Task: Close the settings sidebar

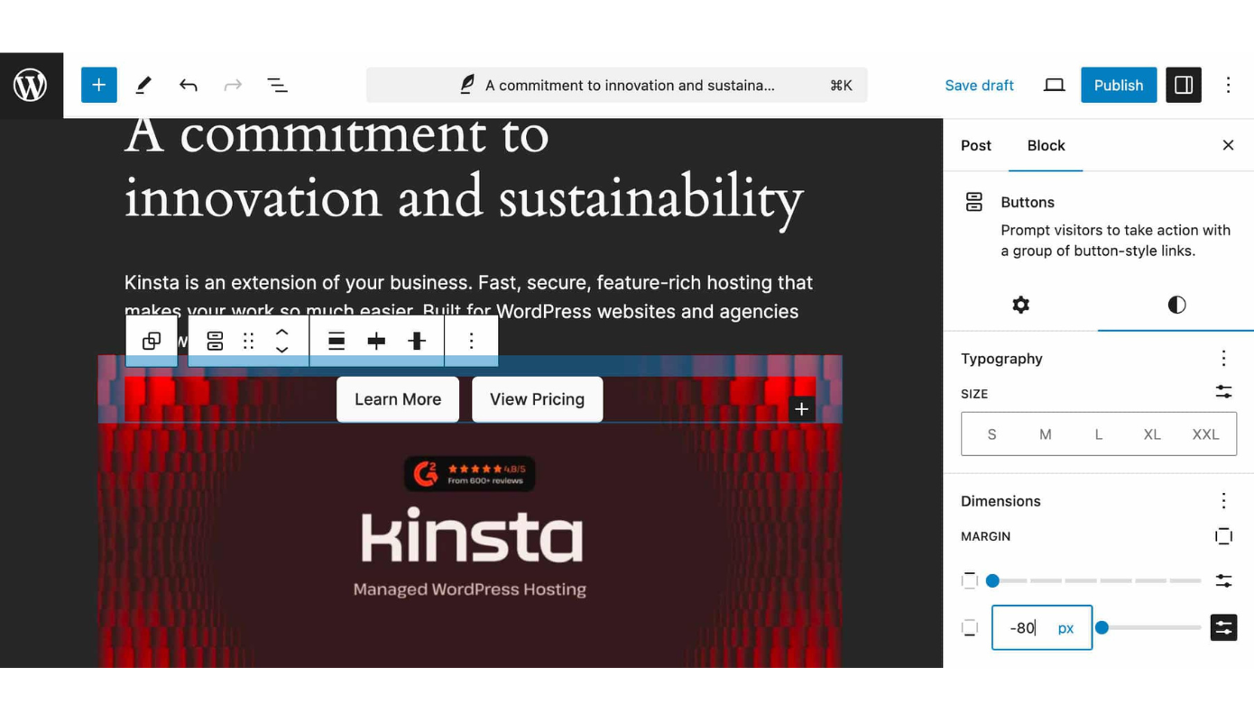Action: [1228, 145]
